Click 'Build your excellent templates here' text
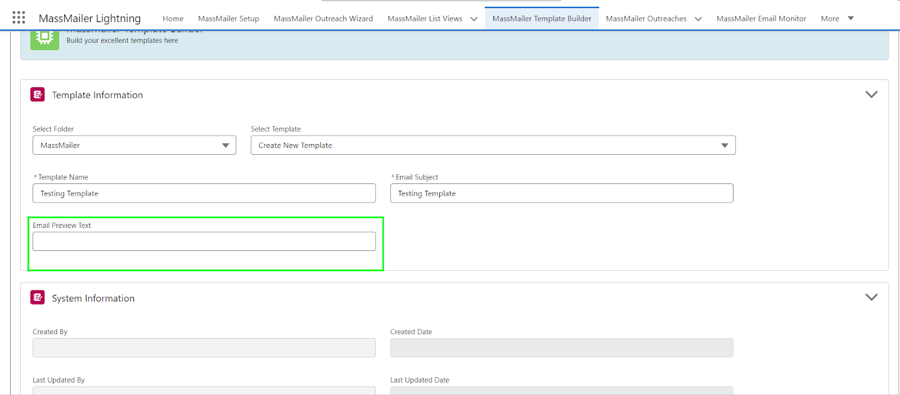The width and height of the screenshot is (900, 395). (x=122, y=41)
